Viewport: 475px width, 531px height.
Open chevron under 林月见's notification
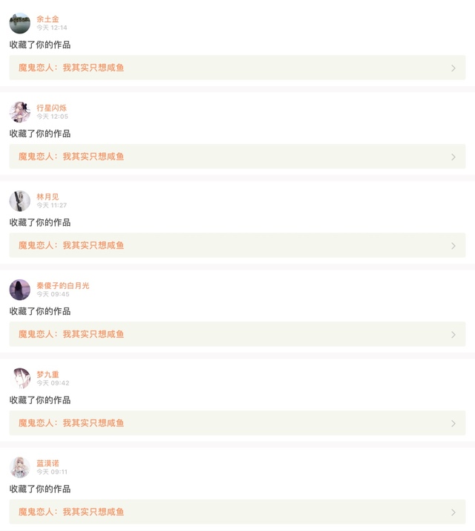(453, 246)
